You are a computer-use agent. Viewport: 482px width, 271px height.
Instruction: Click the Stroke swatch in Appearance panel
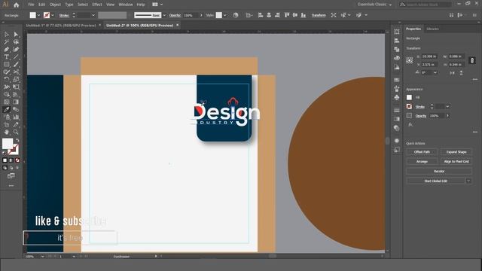point(409,106)
